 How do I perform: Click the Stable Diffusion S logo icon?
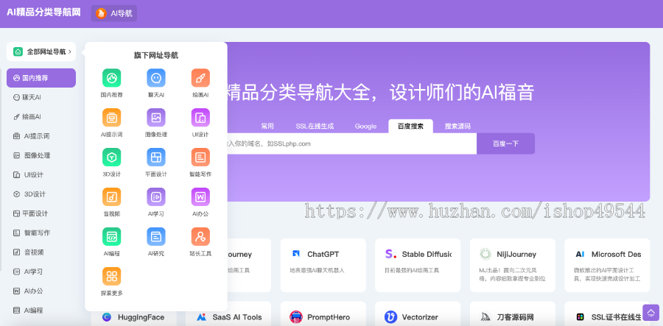coord(390,254)
